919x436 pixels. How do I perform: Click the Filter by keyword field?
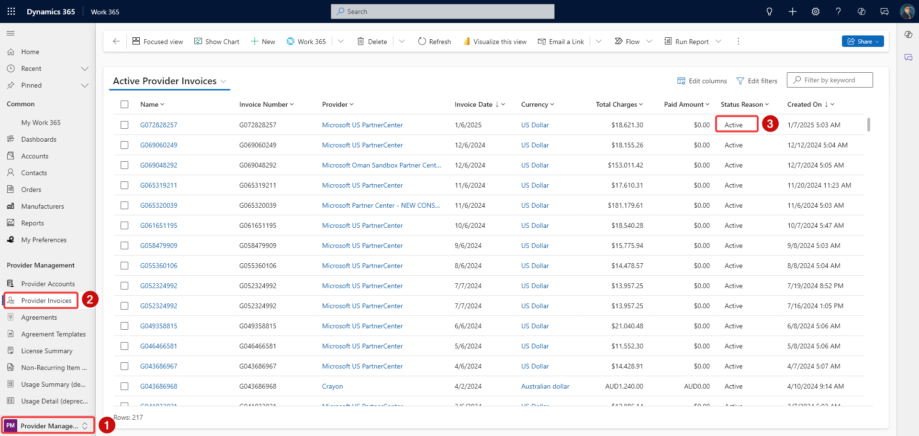click(x=829, y=80)
